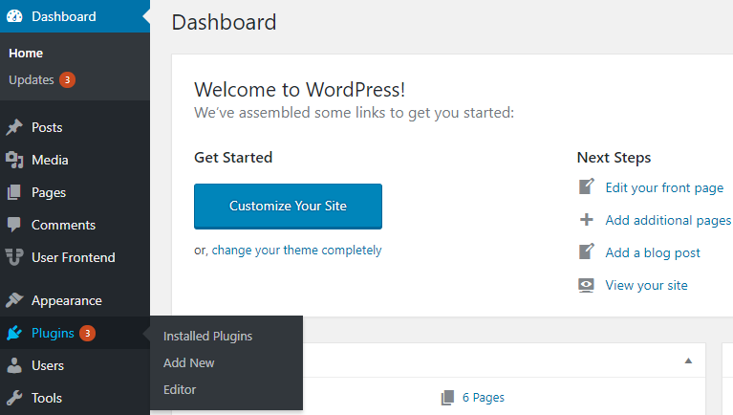733x415 pixels.
Task: Click the Customize Your Site button
Action: [288, 207]
